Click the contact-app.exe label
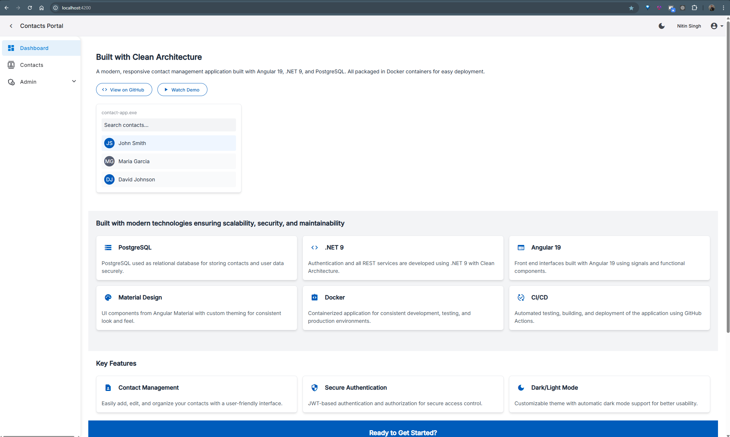Viewport: 730px width, 437px height. coord(119,113)
